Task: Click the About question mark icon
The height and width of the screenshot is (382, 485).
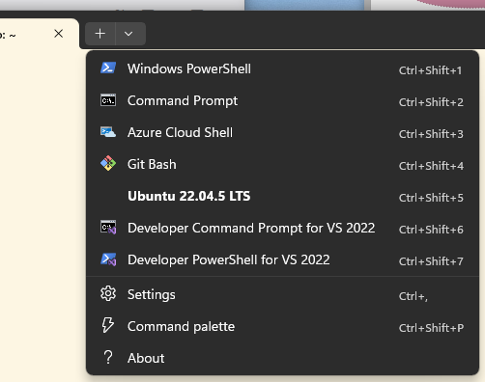Action: (x=108, y=357)
